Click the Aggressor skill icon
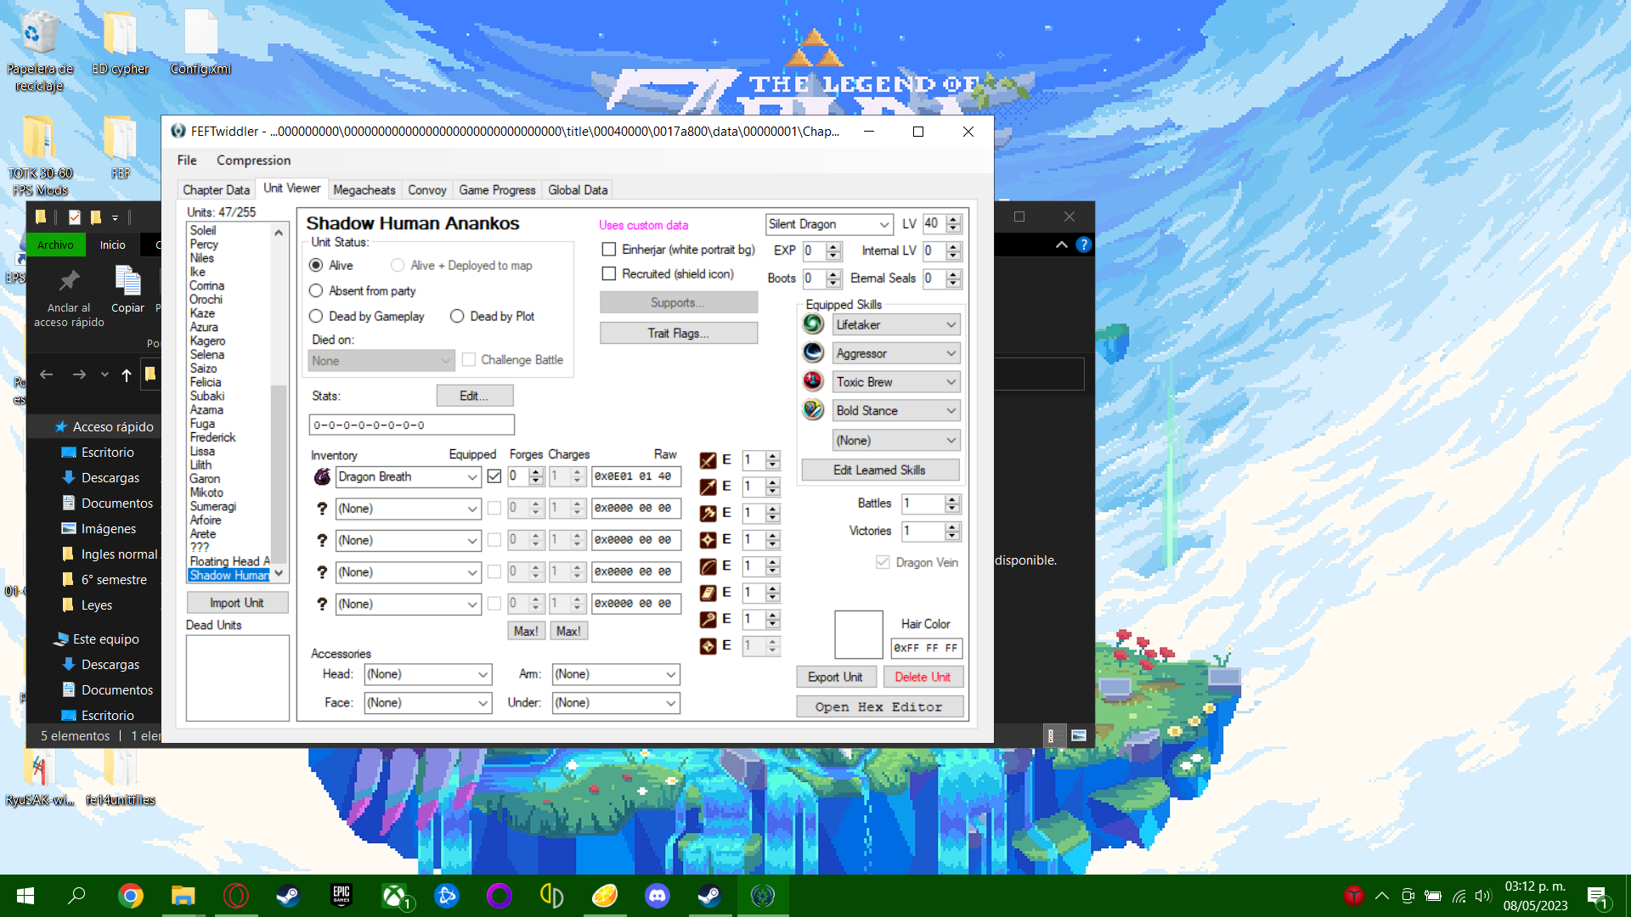 [813, 353]
